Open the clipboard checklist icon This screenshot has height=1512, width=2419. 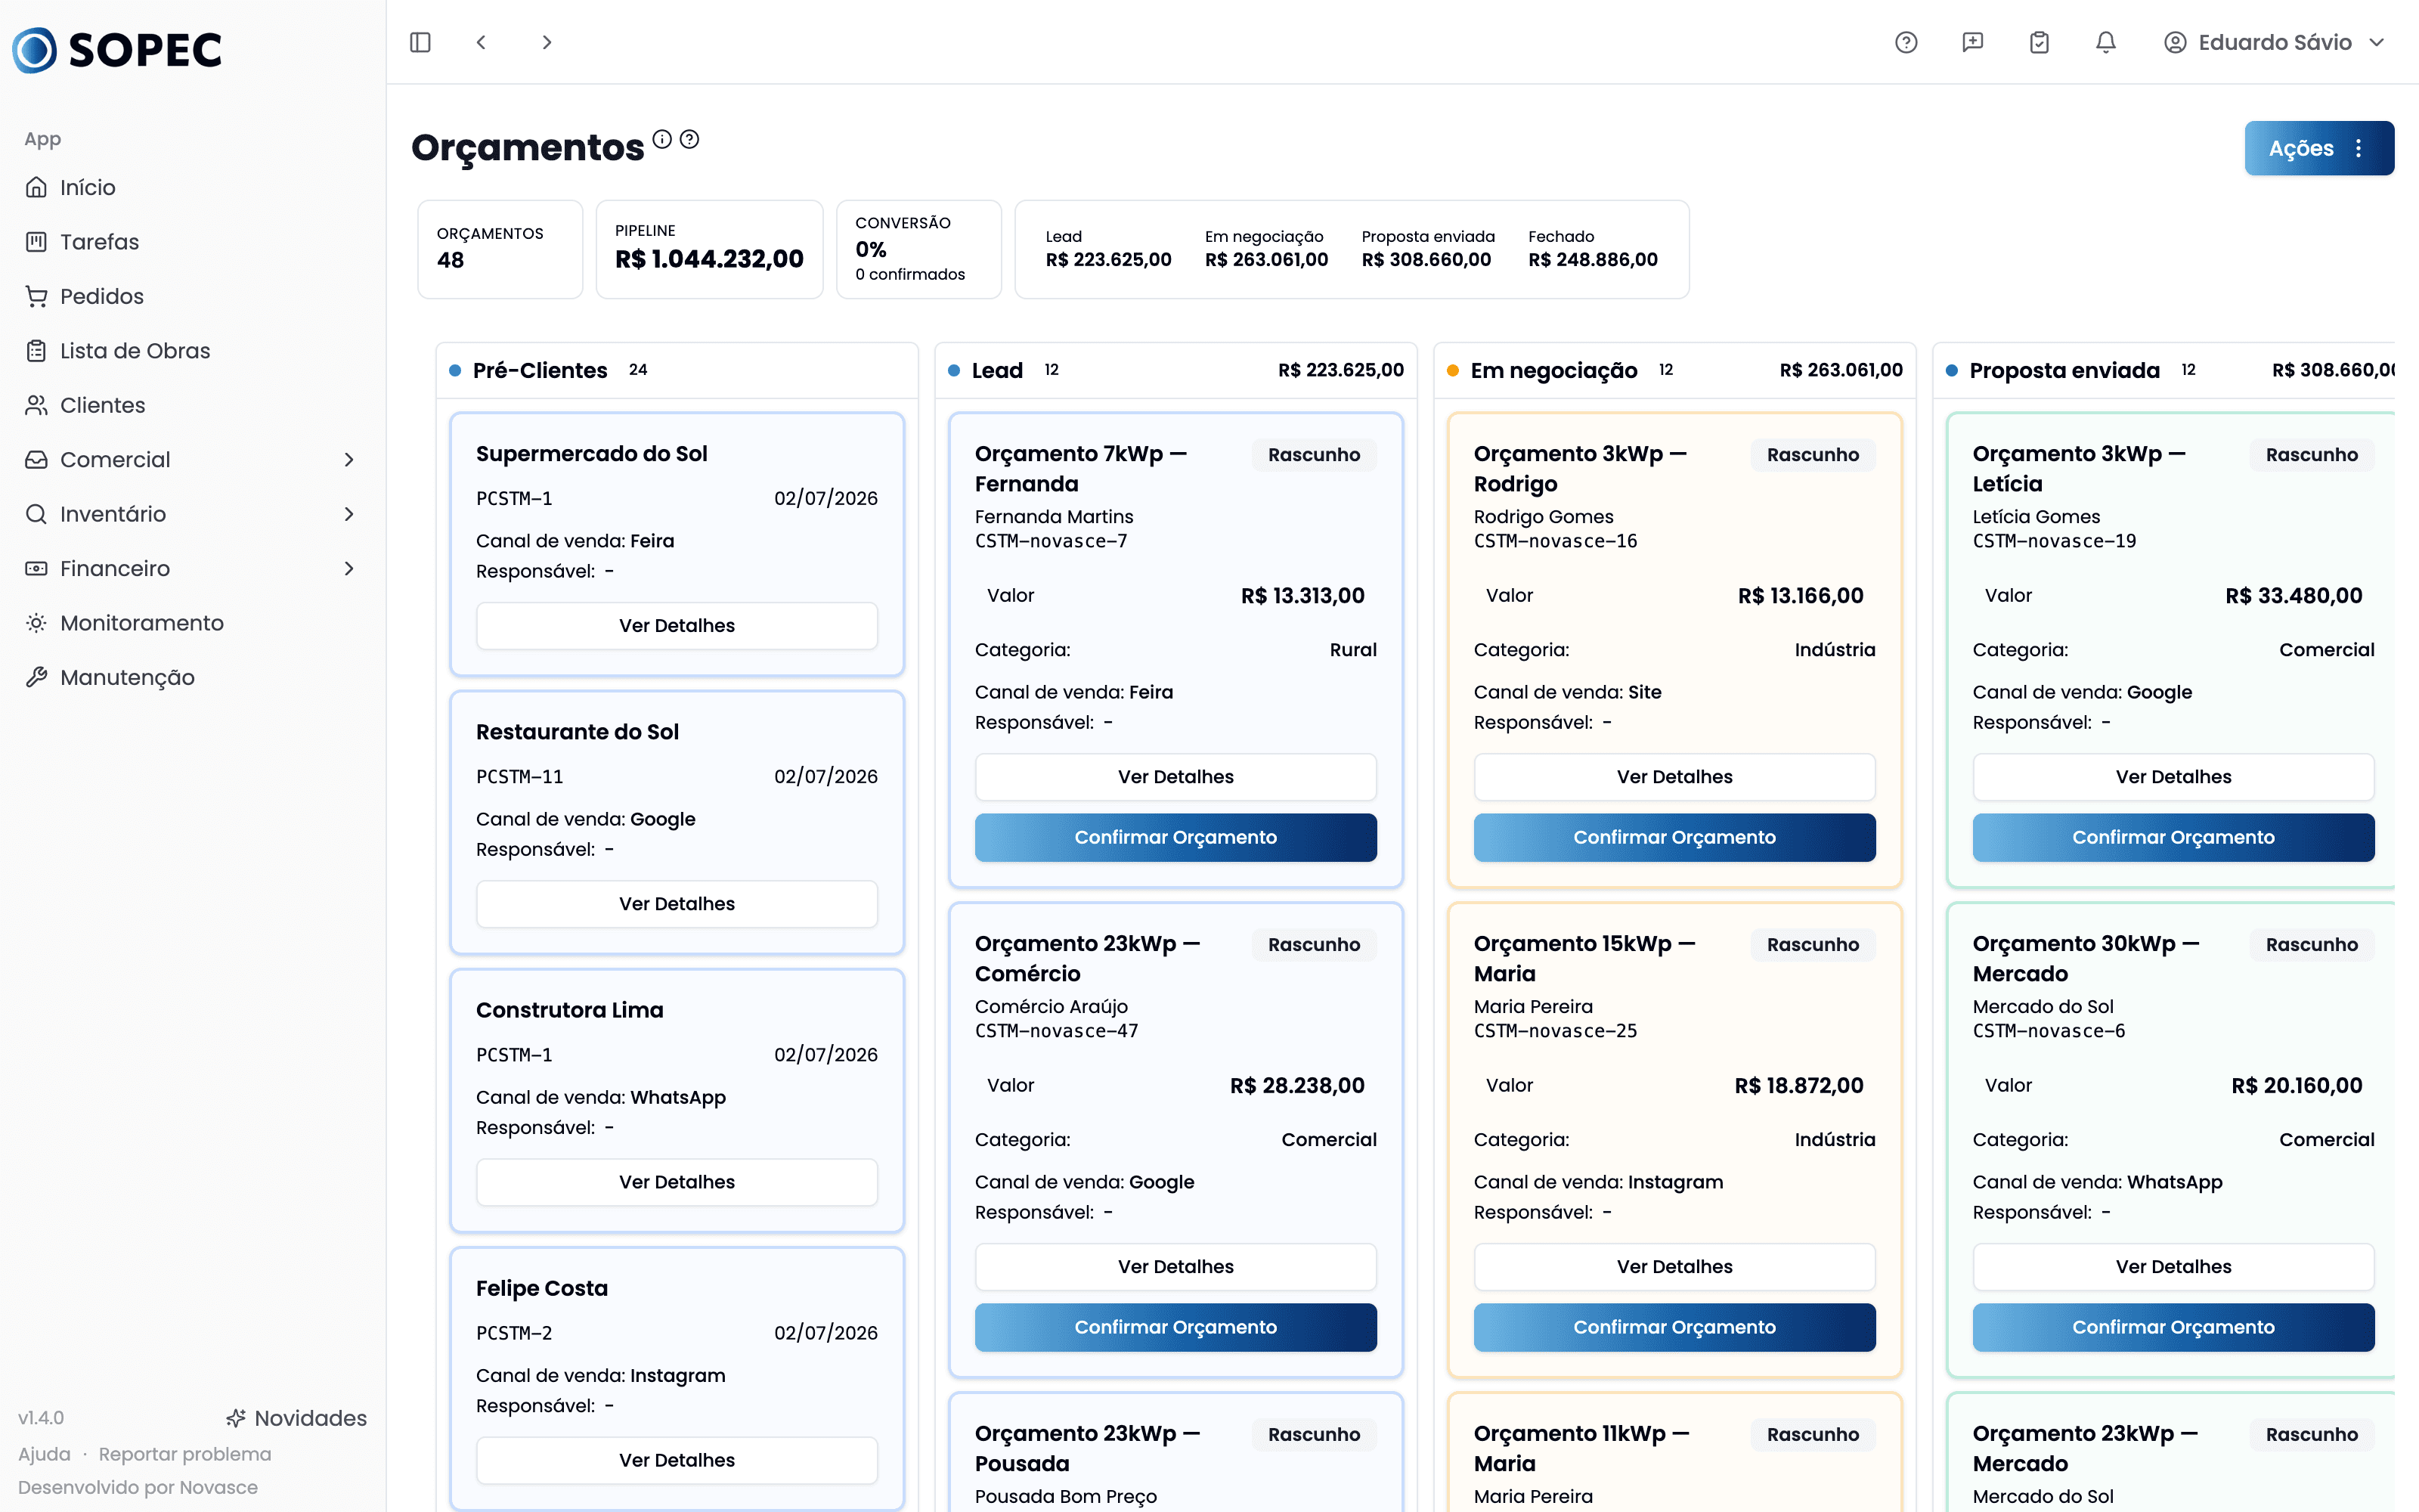[x=2040, y=42]
